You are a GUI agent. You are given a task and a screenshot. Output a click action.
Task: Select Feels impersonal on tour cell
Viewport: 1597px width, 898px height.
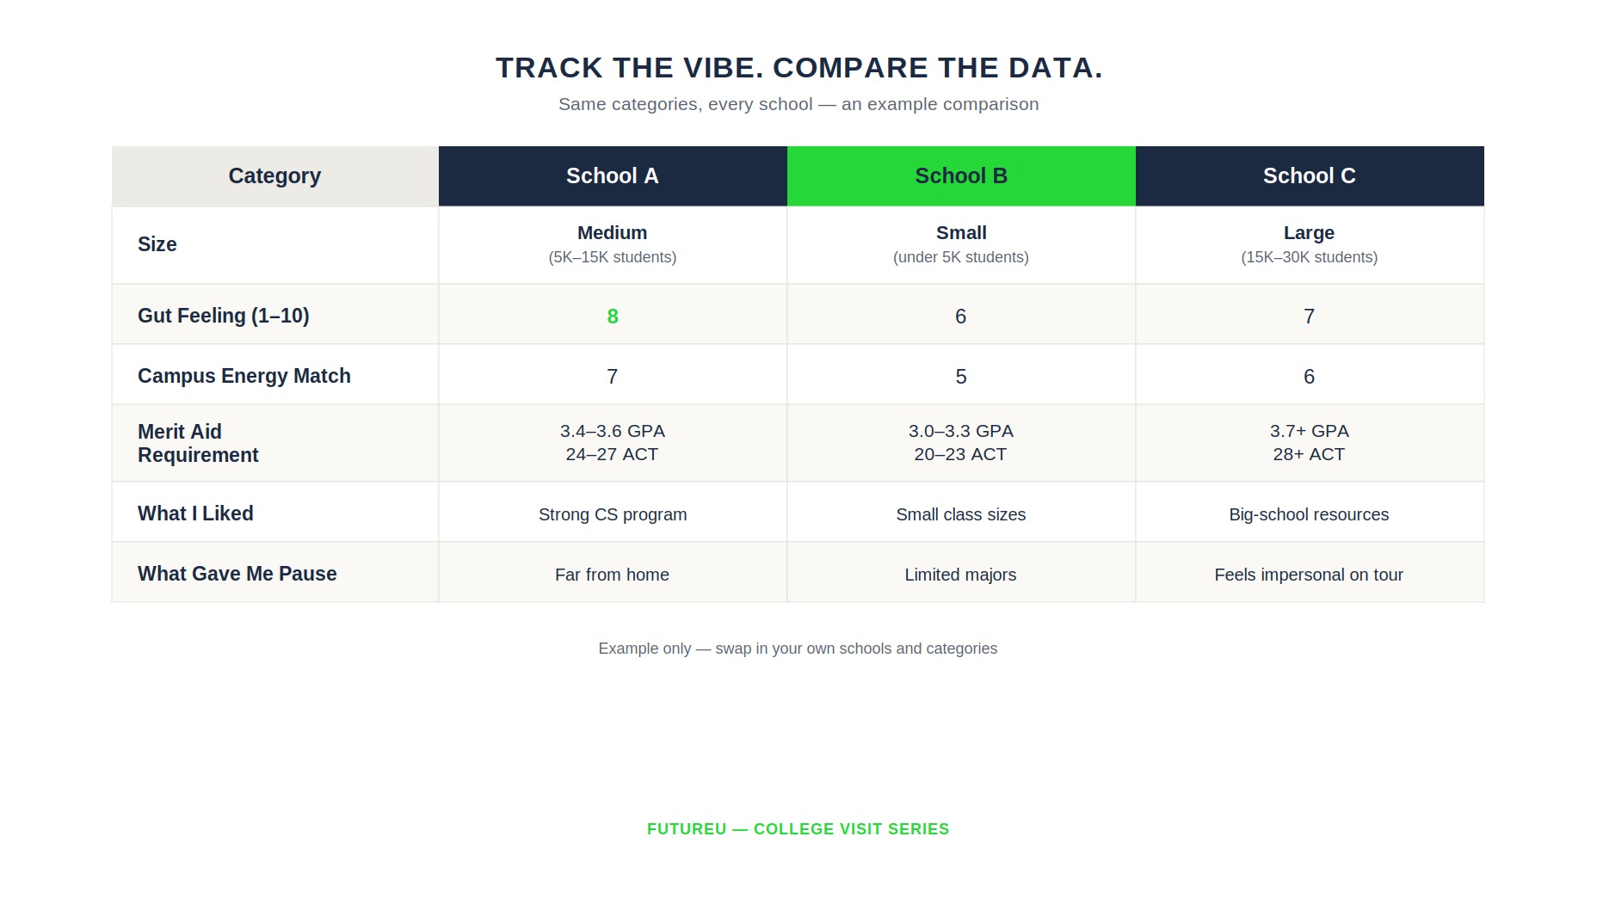pos(1310,574)
